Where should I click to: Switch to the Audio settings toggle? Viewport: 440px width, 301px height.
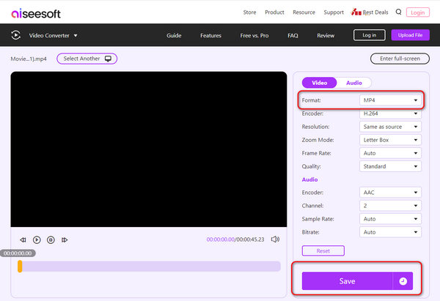[x=354, y=83]
